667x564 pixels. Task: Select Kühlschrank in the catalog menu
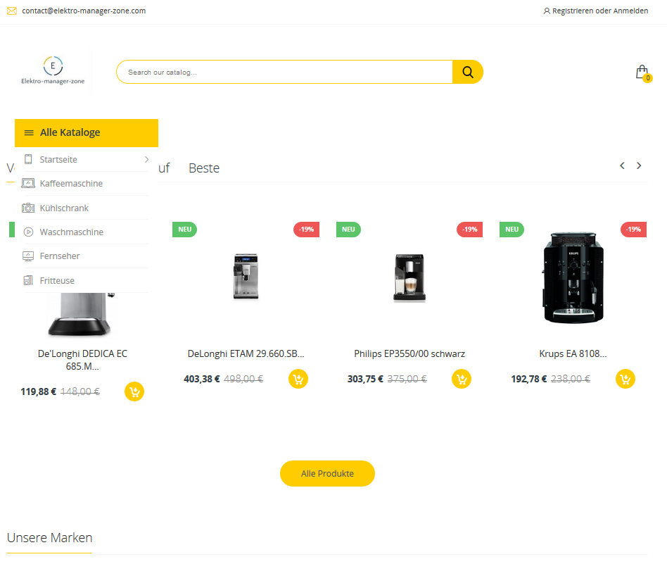[64, 208]
